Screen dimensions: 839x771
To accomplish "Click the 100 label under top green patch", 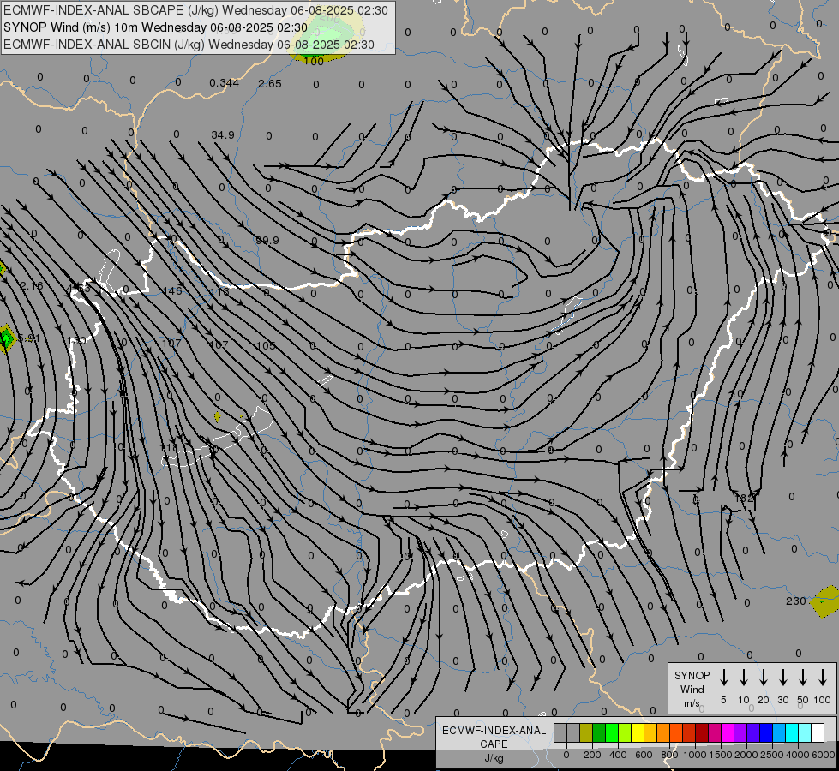I will click(x=314, y=62).
